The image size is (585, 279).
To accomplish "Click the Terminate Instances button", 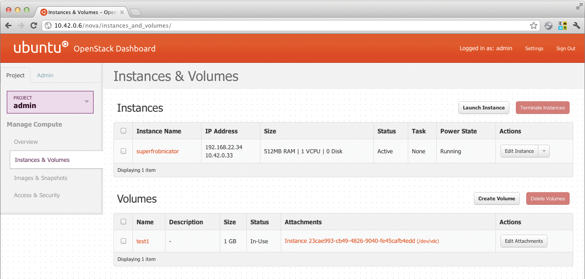I will point(543,108).
